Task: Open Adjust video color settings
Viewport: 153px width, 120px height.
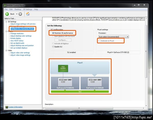Action: 20,53
